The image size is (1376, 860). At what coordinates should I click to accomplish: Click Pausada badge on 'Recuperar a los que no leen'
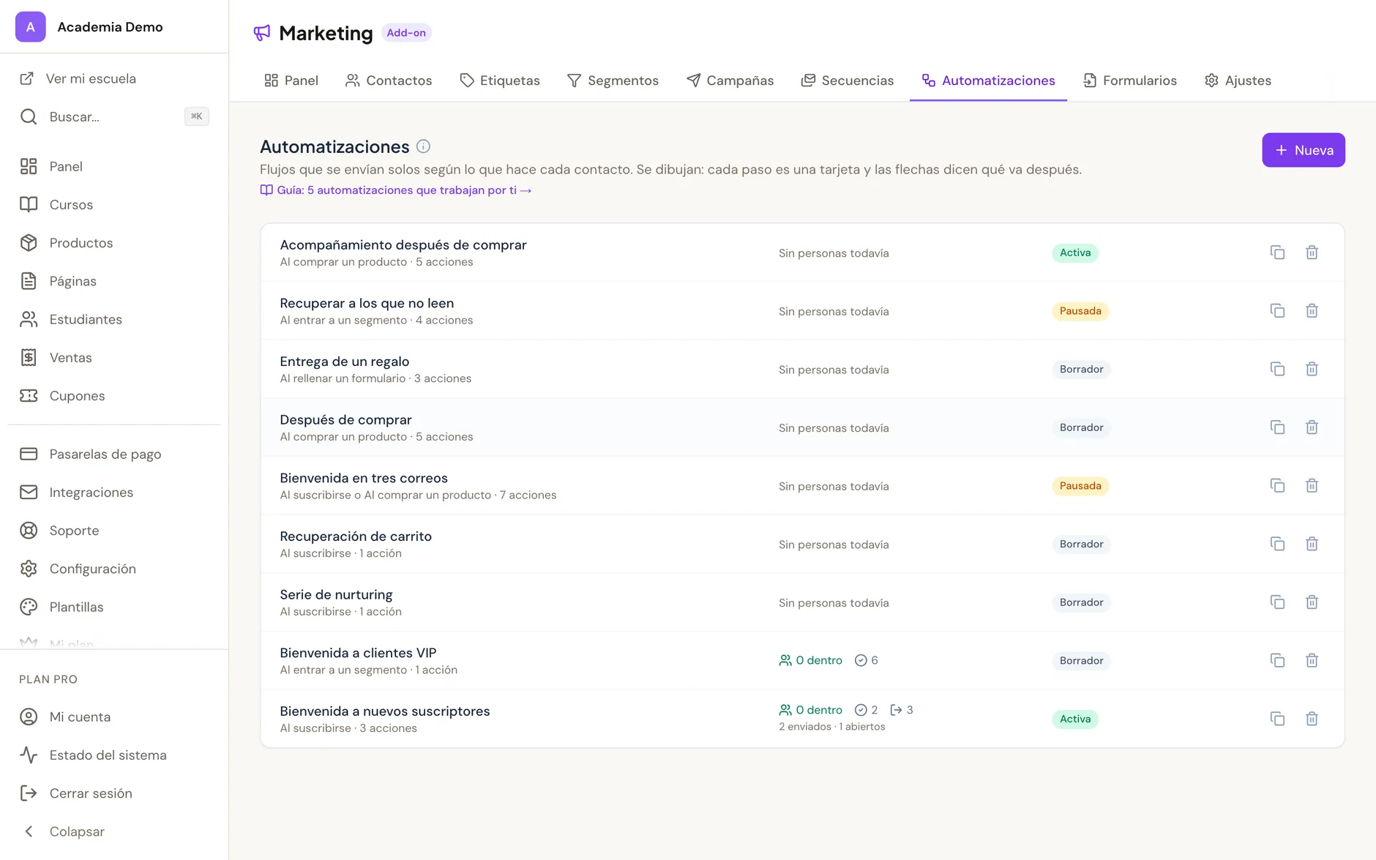(x=1080, y=311)
